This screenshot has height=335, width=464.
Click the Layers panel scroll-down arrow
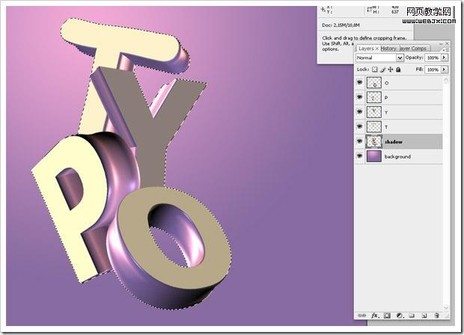tap(446, 308)
